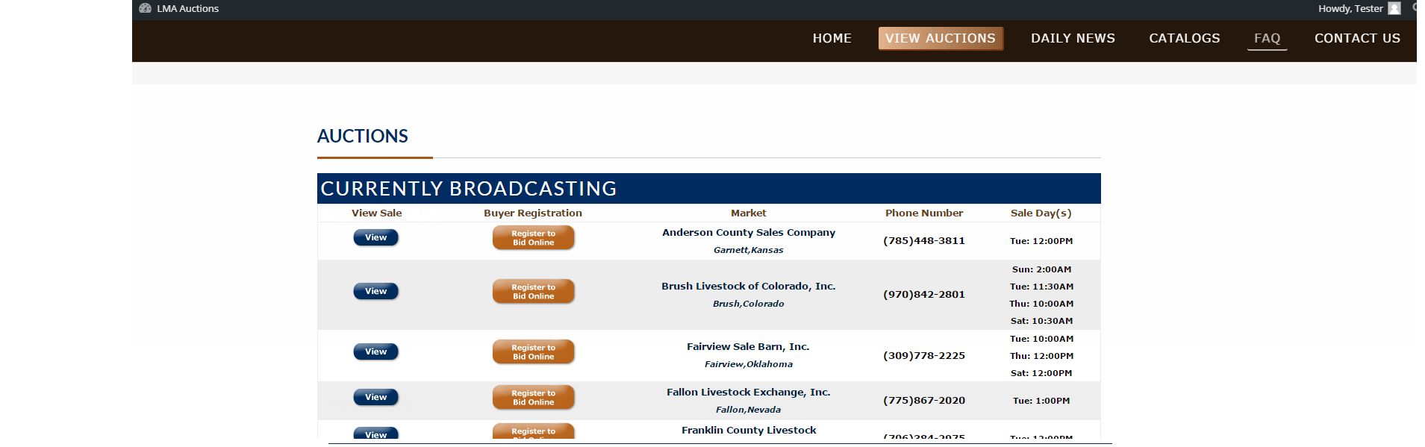This screenshot has width=1425, height=447.
Task: View the Fallon Livestock Exchange sale
Action: (x=375, y=397)
